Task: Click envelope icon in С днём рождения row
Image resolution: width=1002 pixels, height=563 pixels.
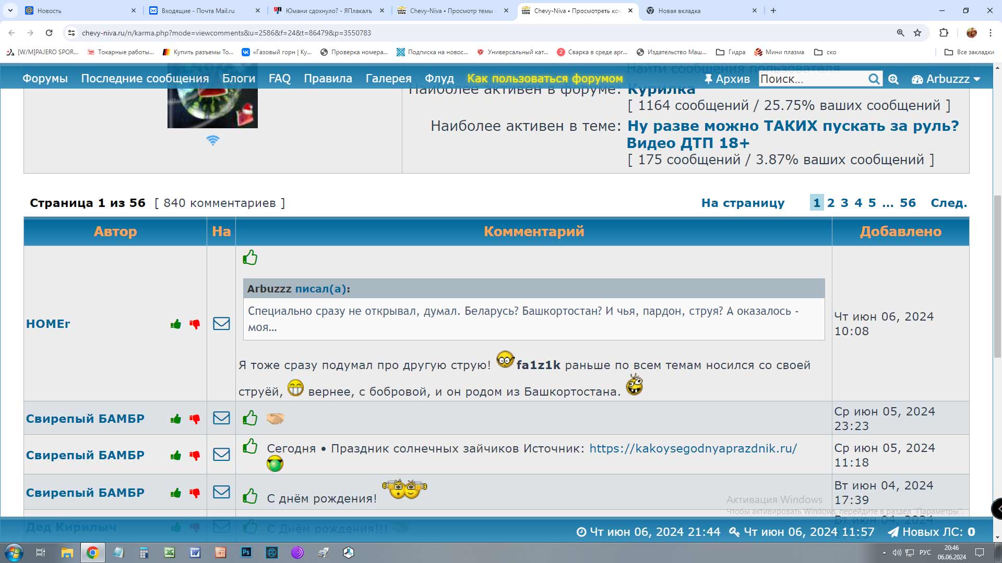Action: [221, 492]
